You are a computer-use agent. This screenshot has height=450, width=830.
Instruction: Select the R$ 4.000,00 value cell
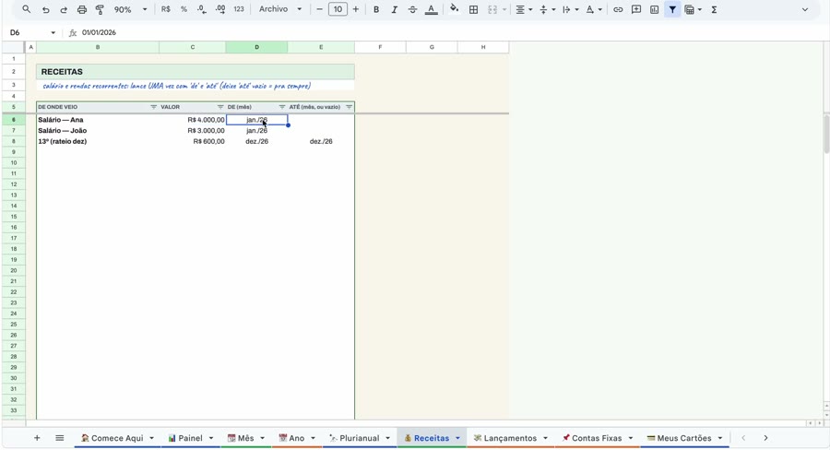[x=192, y=120]
